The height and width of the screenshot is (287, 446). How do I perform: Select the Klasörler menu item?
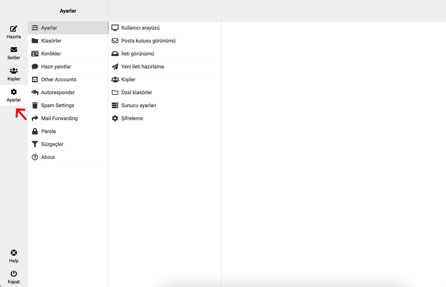(51, 41)
